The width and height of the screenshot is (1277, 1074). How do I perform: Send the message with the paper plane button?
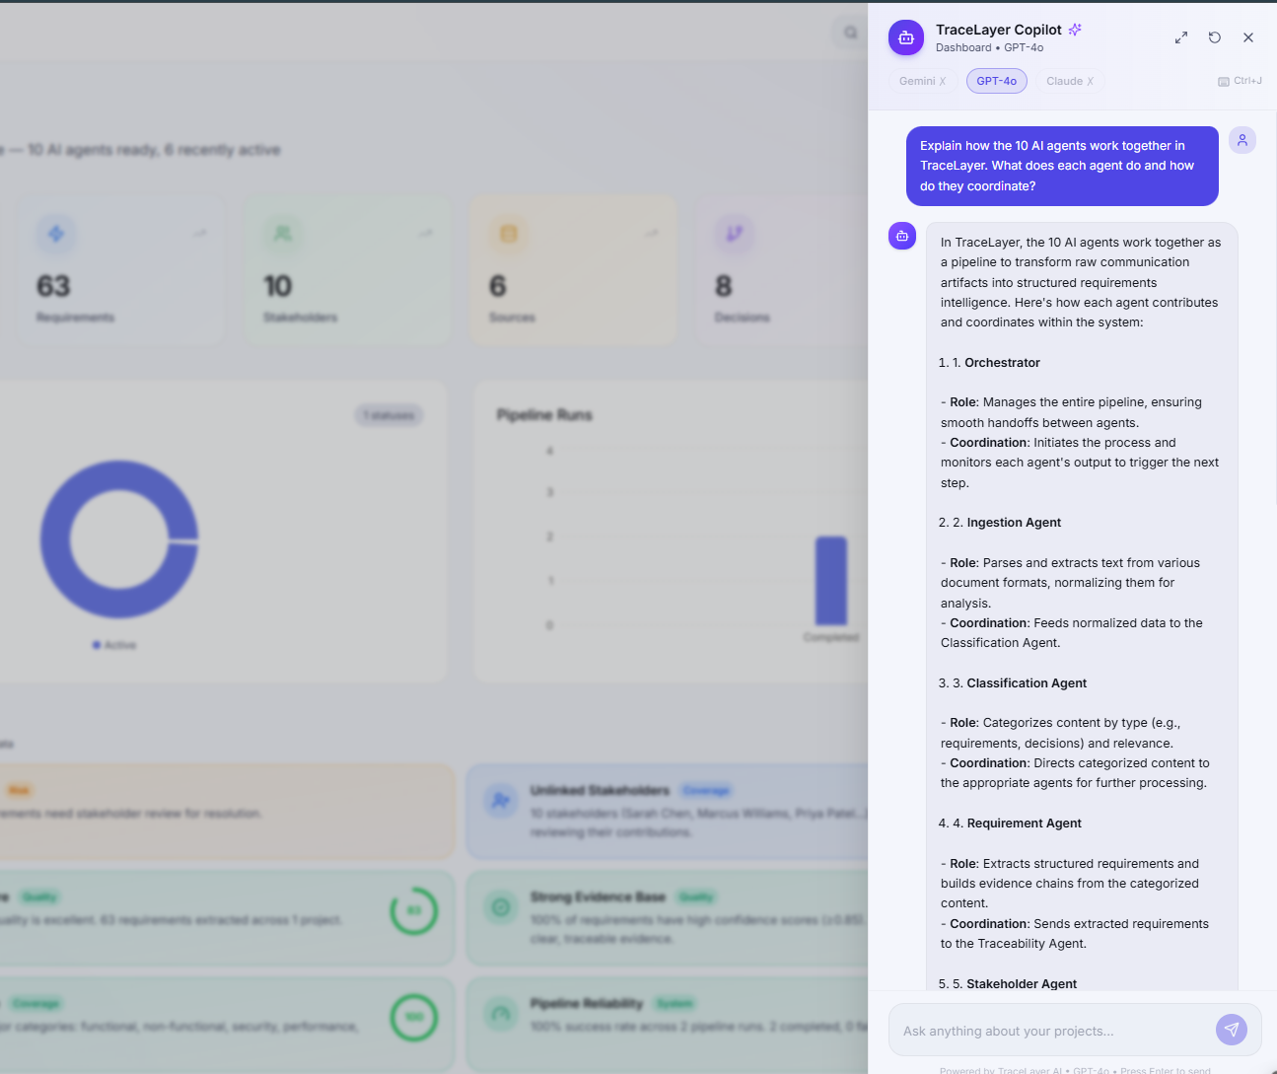[x=1231, y=1030]
